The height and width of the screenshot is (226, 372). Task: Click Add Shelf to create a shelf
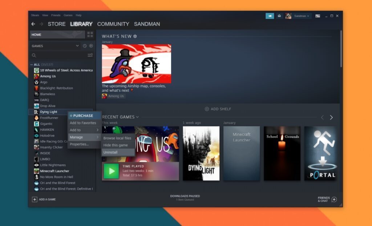pos(218,109)
